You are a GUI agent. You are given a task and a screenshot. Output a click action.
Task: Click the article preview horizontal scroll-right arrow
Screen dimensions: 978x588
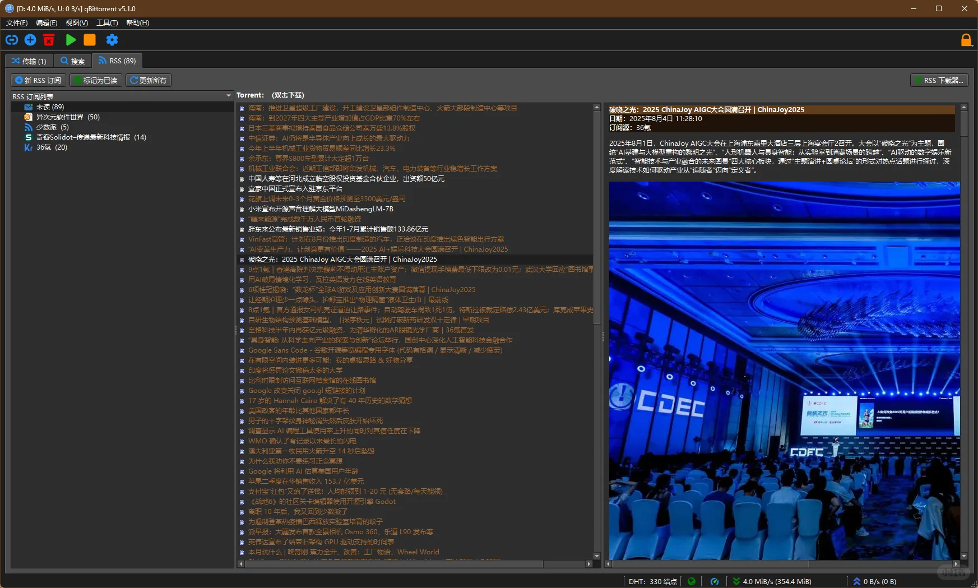tap(956, 564)
